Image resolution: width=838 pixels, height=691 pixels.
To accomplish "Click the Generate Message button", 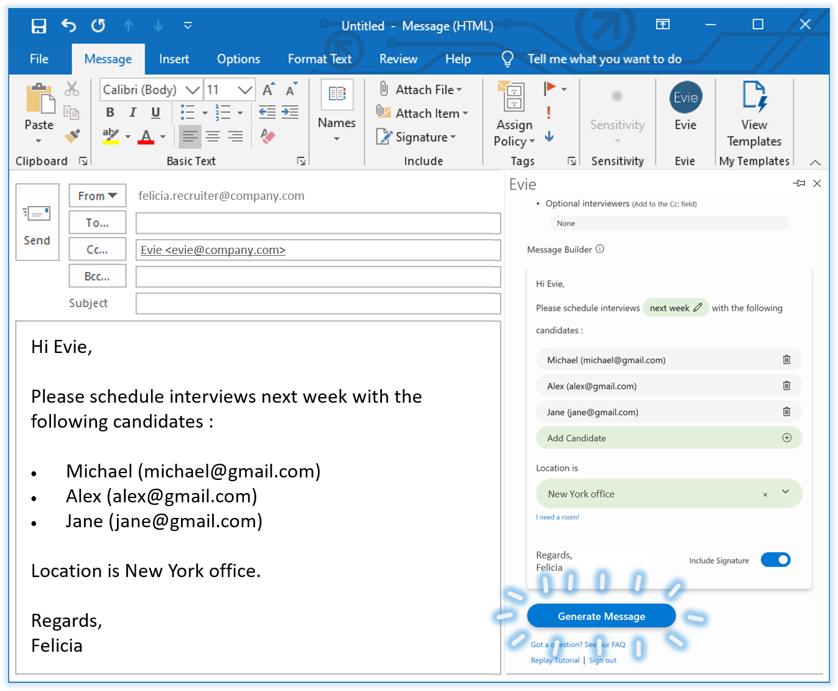I will [x=602, y=616].
